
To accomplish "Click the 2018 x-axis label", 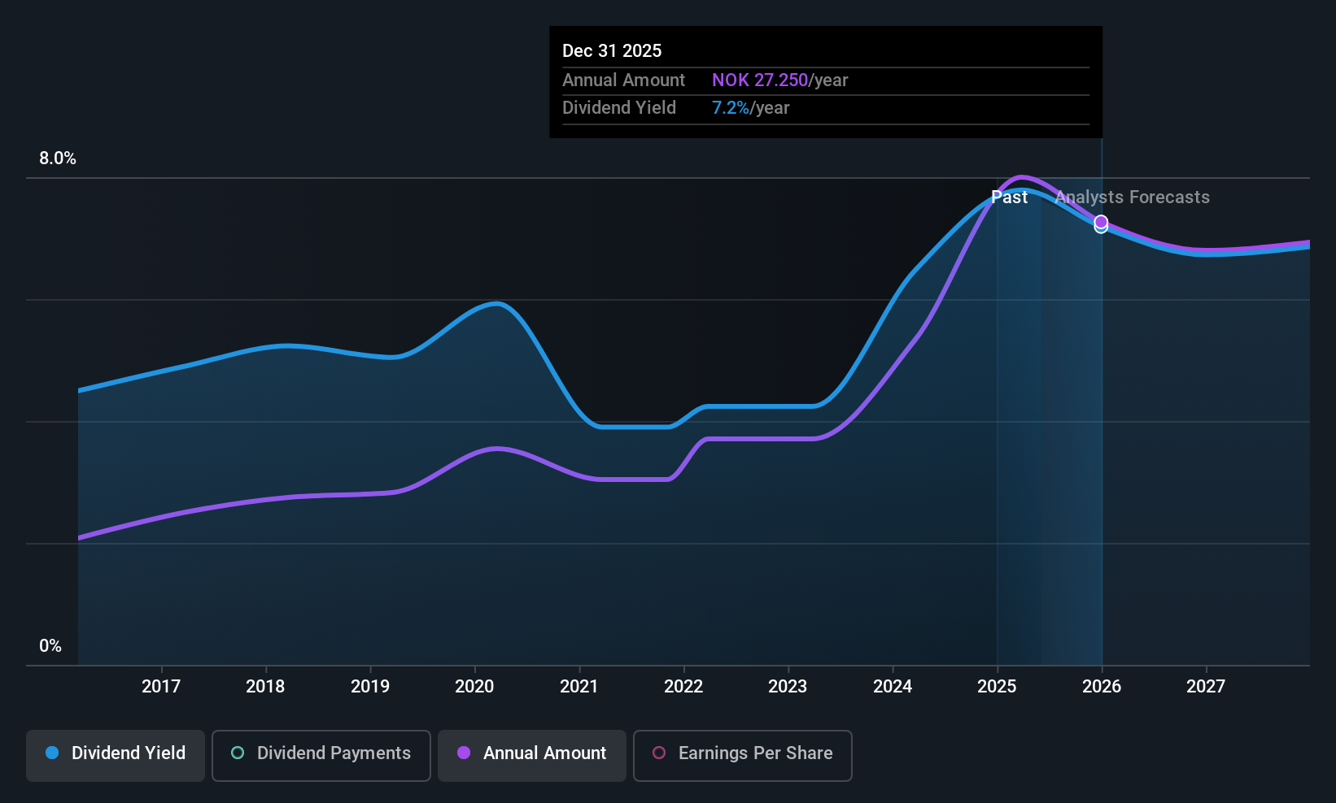I will [x=265, y=686].
